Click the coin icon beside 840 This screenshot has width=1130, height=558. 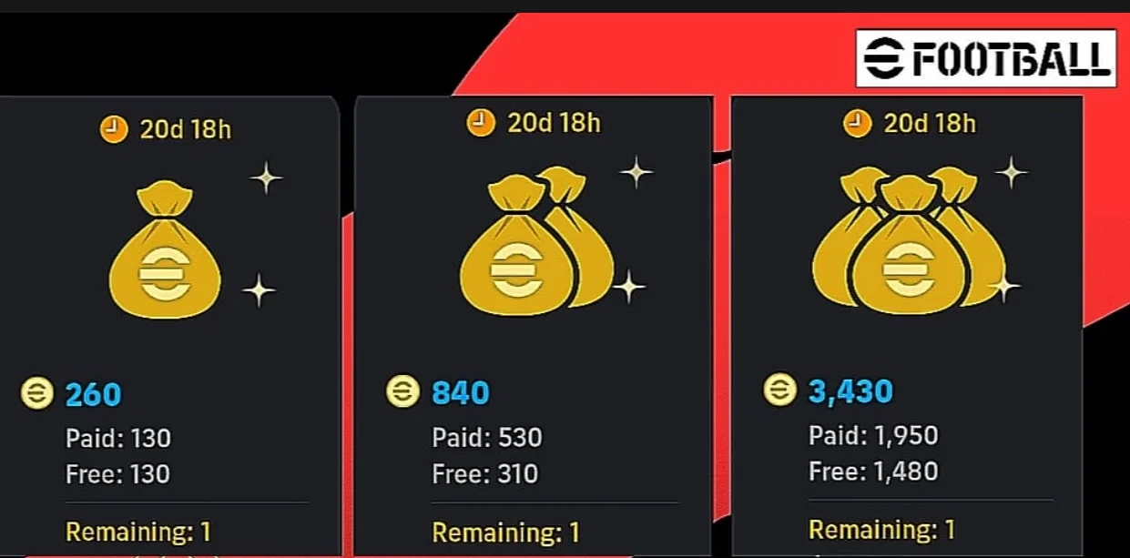coord(403,392)
